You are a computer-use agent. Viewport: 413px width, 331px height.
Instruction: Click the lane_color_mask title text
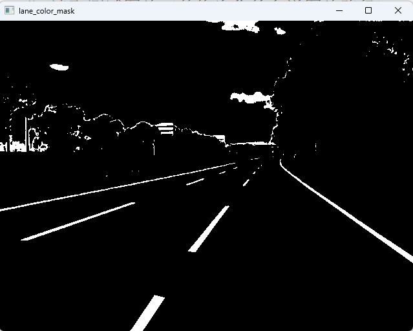tap(47, 11)
